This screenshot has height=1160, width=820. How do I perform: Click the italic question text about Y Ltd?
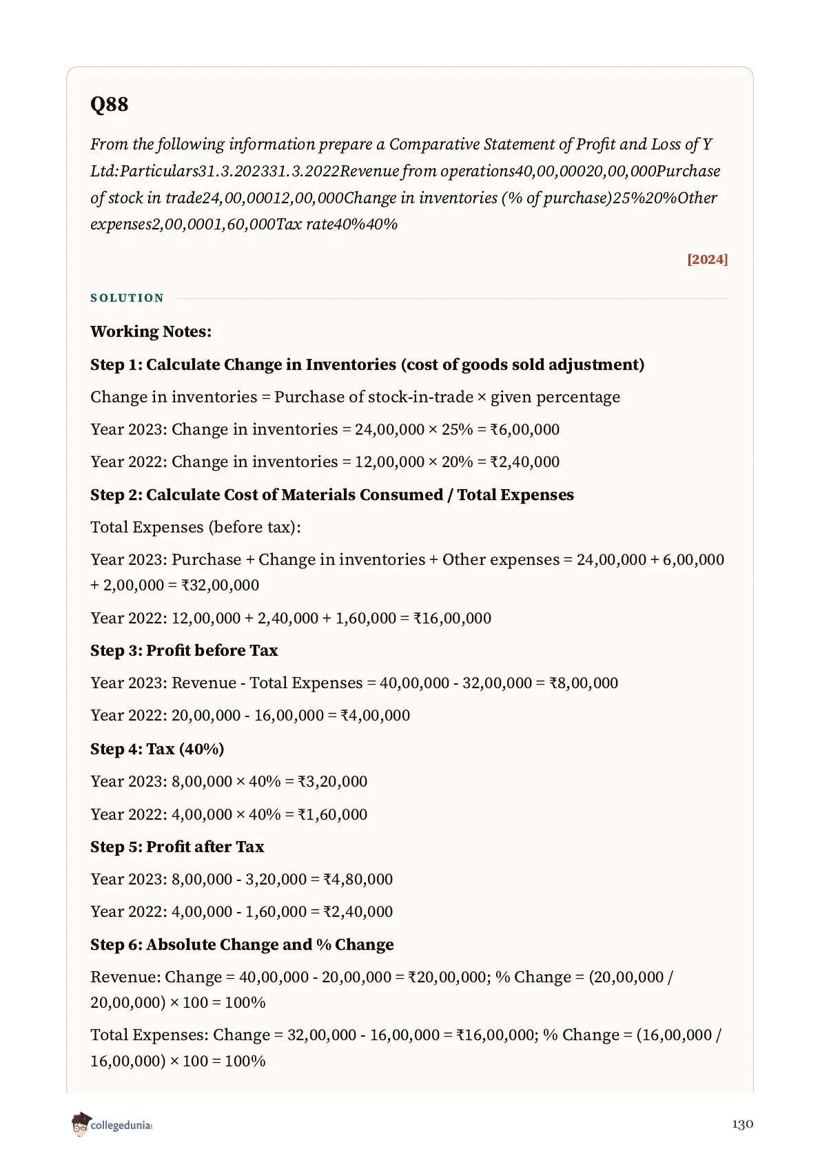tap(406, 184)
